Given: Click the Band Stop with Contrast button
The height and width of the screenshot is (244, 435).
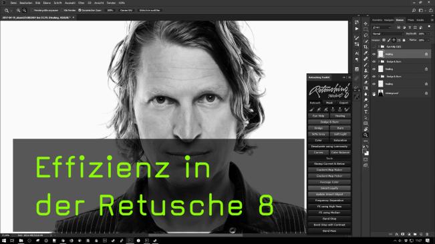Looking at the screenshot, I should click(329, 225).
